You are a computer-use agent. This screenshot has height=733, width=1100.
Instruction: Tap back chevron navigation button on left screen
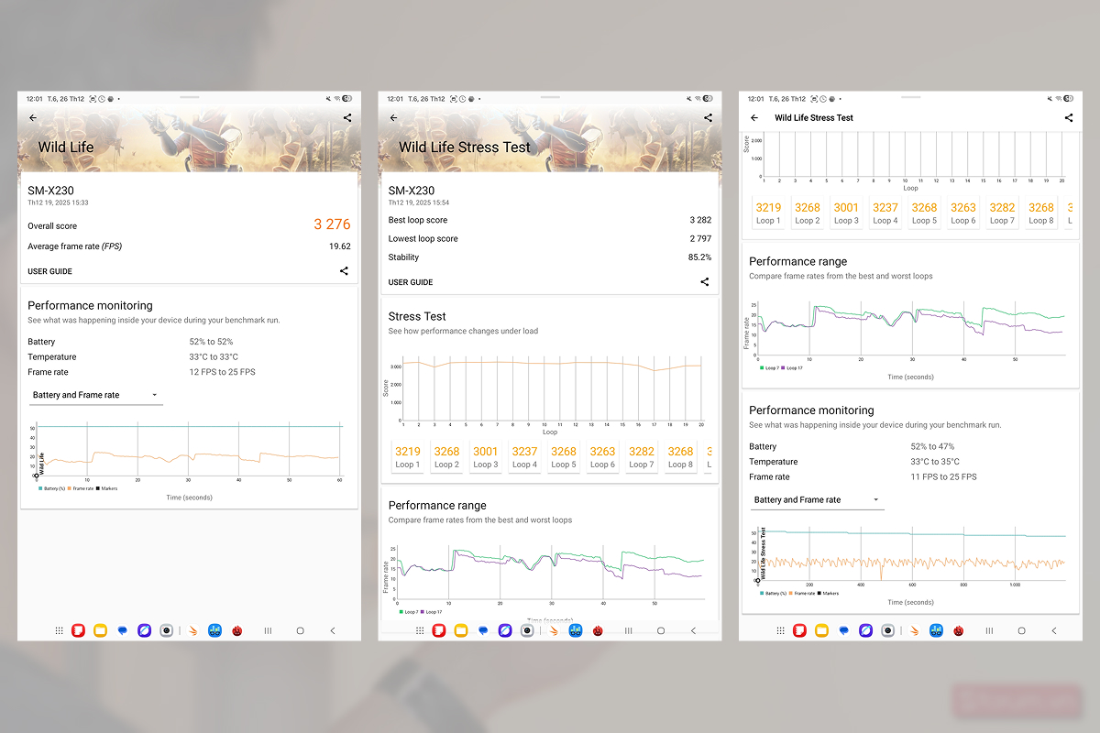(332, 630)
